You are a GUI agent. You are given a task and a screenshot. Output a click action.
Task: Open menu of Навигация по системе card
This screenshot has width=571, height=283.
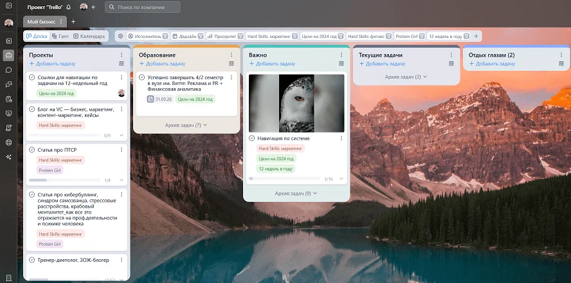coord(341,138)
